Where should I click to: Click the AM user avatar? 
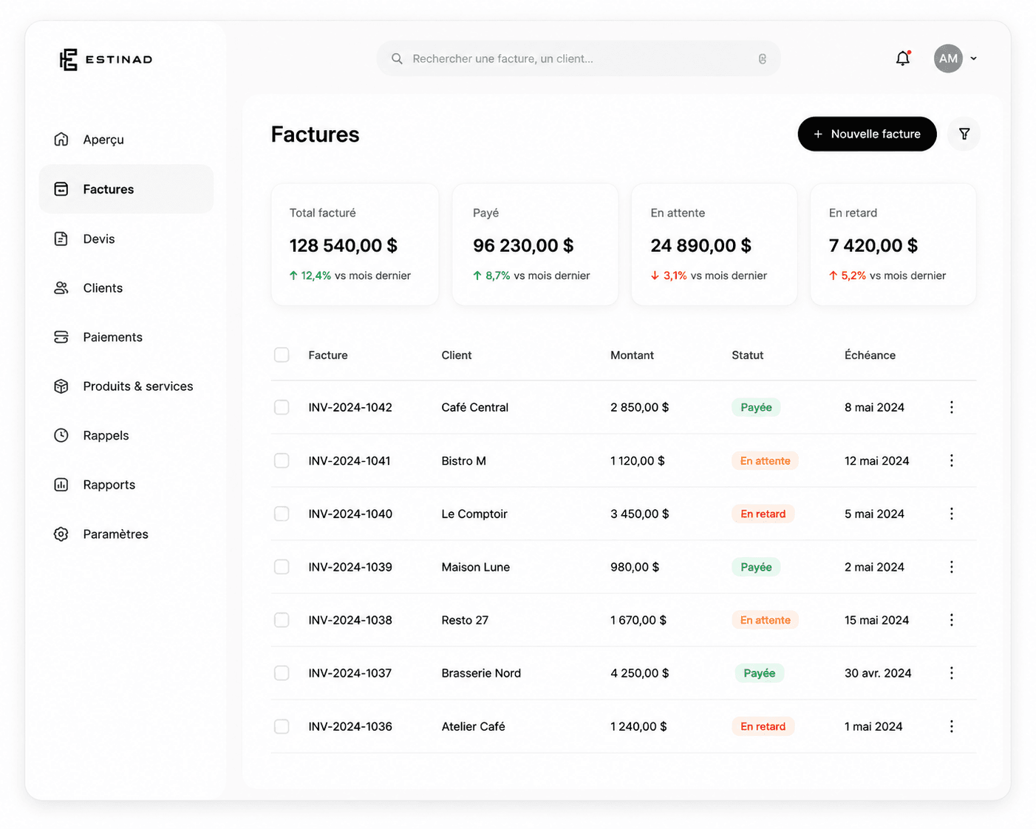[948, 58]
